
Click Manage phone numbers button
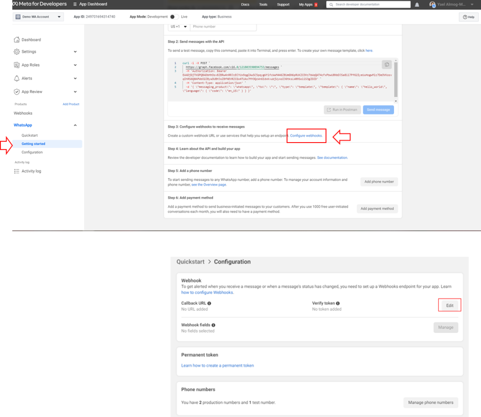[x=431, y=402]
